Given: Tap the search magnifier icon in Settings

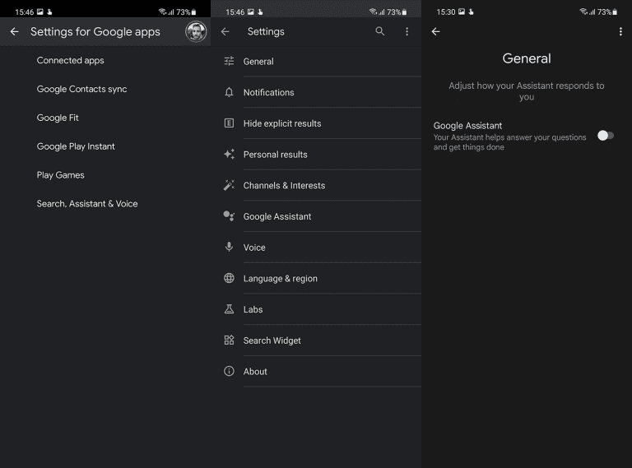Looking at the screenshot, I should click(379, 31).
